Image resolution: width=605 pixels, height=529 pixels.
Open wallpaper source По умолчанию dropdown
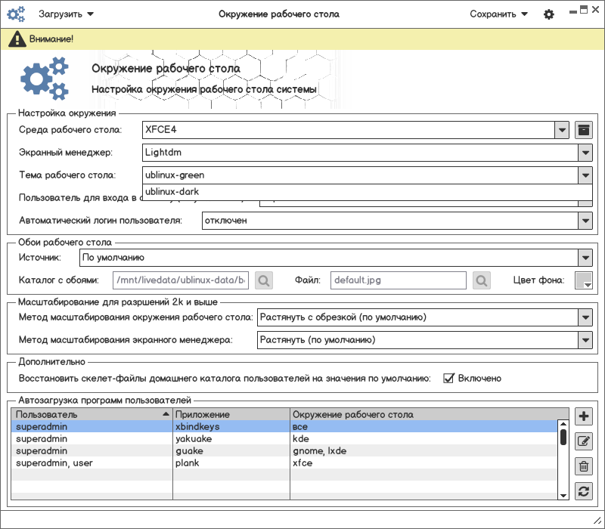click(x=585, y=258)
